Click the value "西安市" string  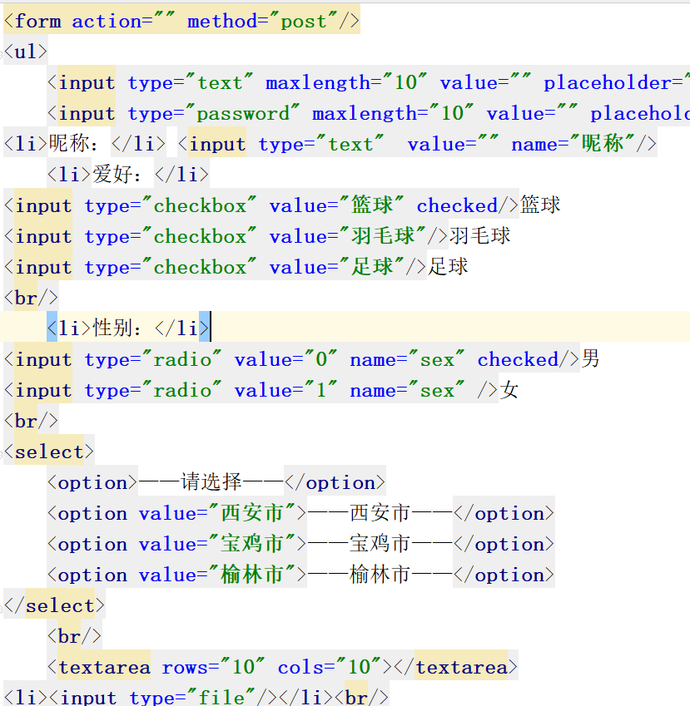pyautogui.click(x=252, y=513)
